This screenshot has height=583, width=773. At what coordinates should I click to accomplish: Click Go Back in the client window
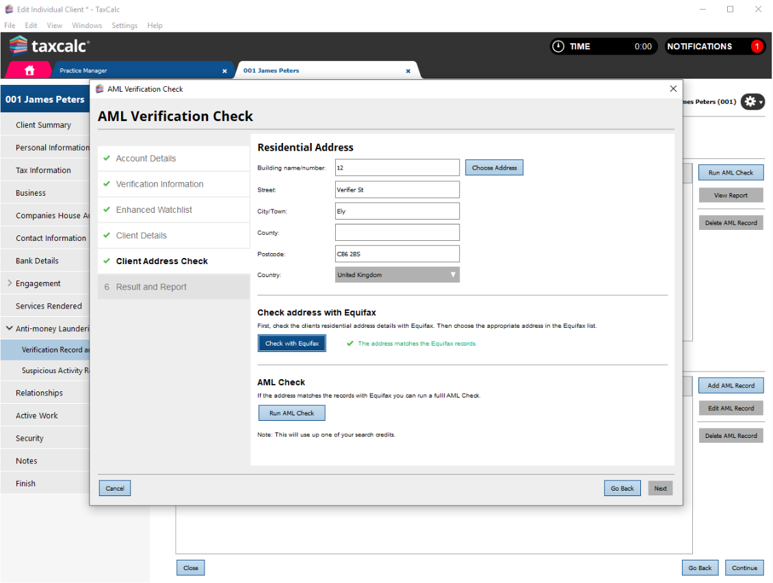(x=700, y=568)
